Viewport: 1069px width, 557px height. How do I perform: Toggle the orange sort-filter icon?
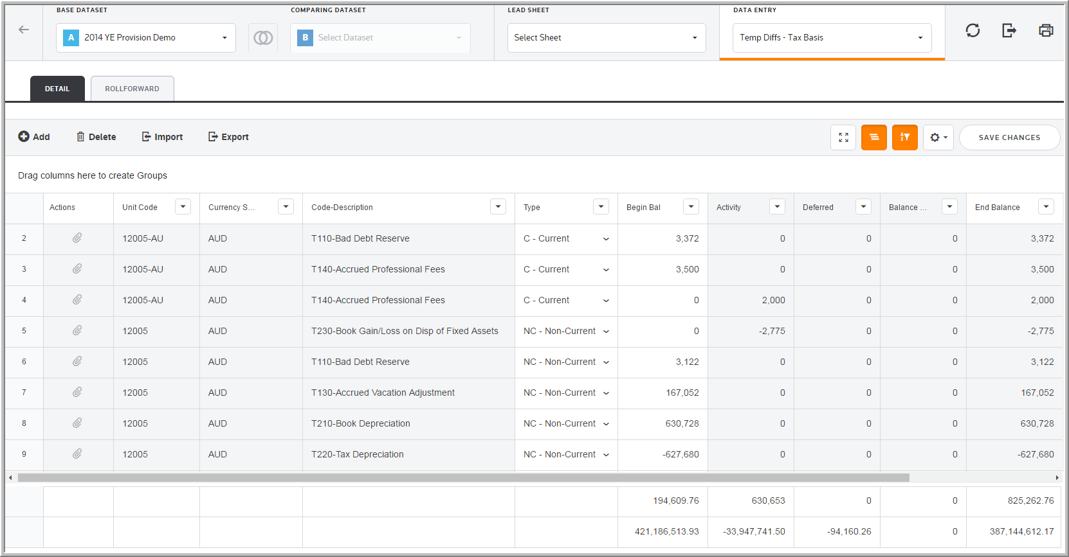905,137
